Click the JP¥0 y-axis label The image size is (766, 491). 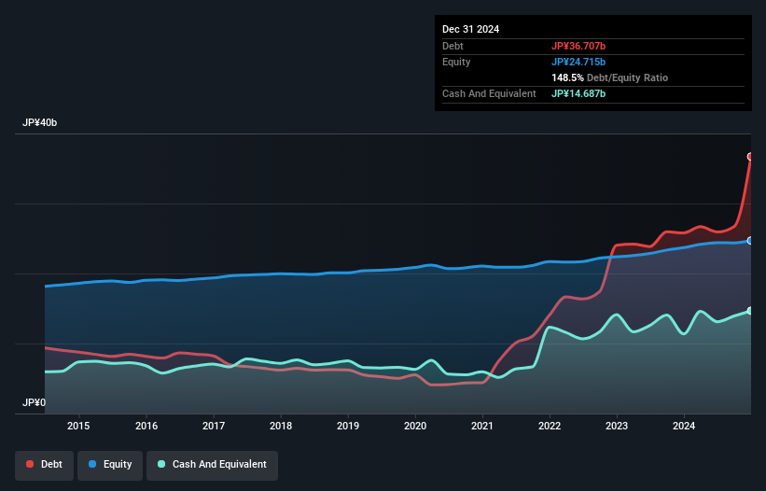tap(34, 402)
